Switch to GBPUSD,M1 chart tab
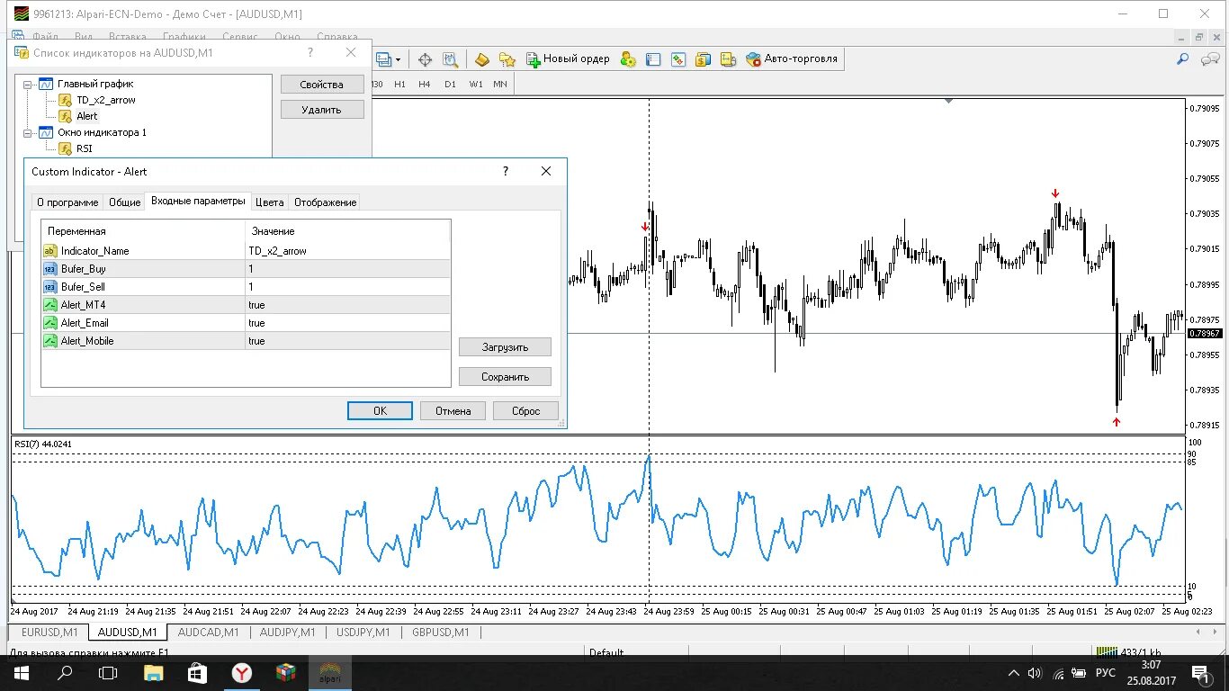The image size is (1229, 691). [441, 633]
